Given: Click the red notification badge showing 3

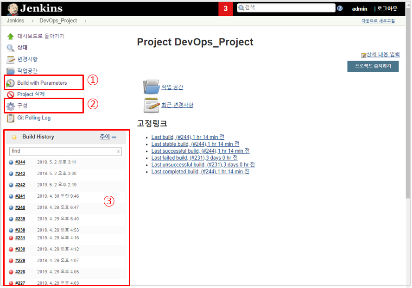Looking at the screenshot, I should click(225, 9).
